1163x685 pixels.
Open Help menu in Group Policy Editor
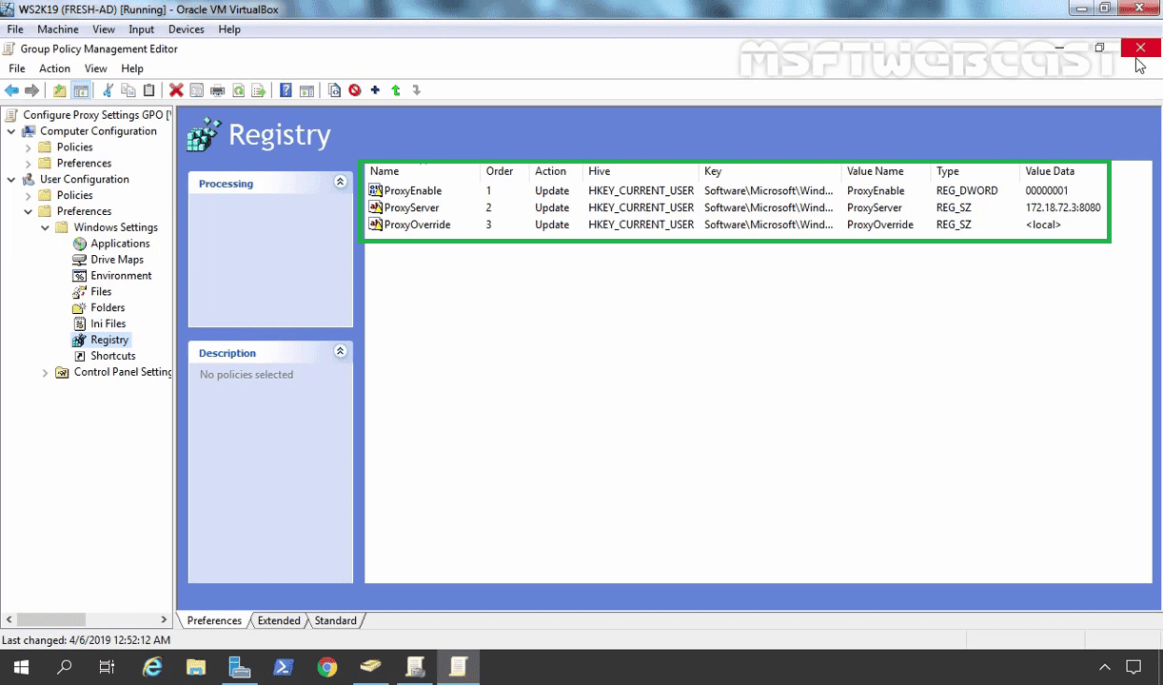click(x=132, y=68)
